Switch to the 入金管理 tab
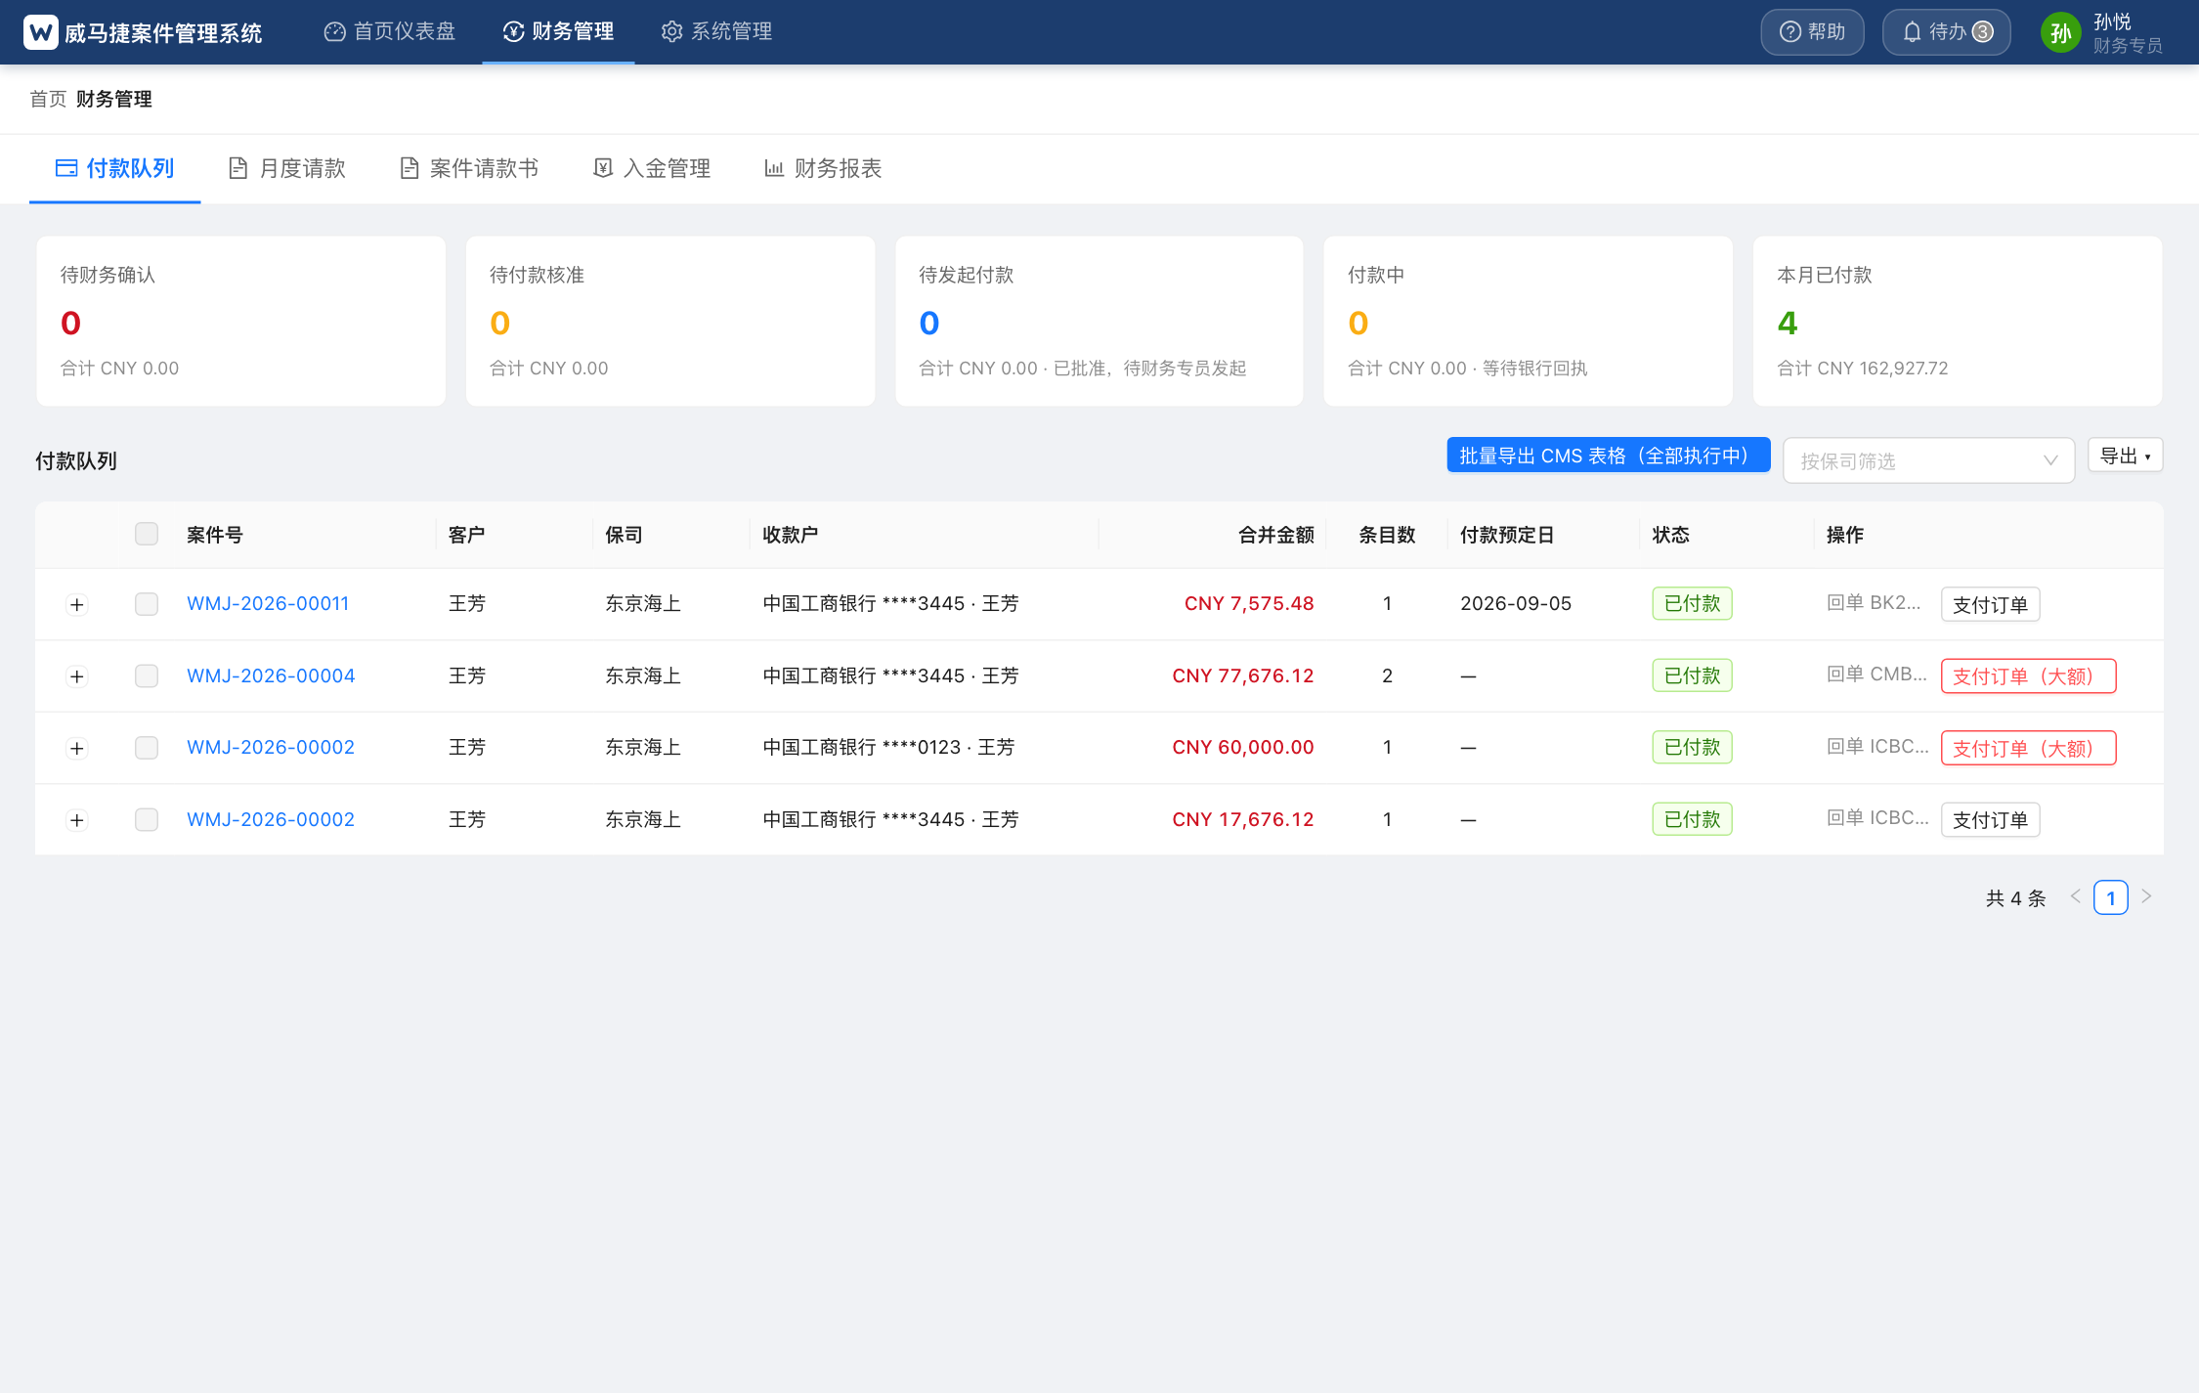This screenshot has height=1393, width=2199. click(x=652, y=168)
